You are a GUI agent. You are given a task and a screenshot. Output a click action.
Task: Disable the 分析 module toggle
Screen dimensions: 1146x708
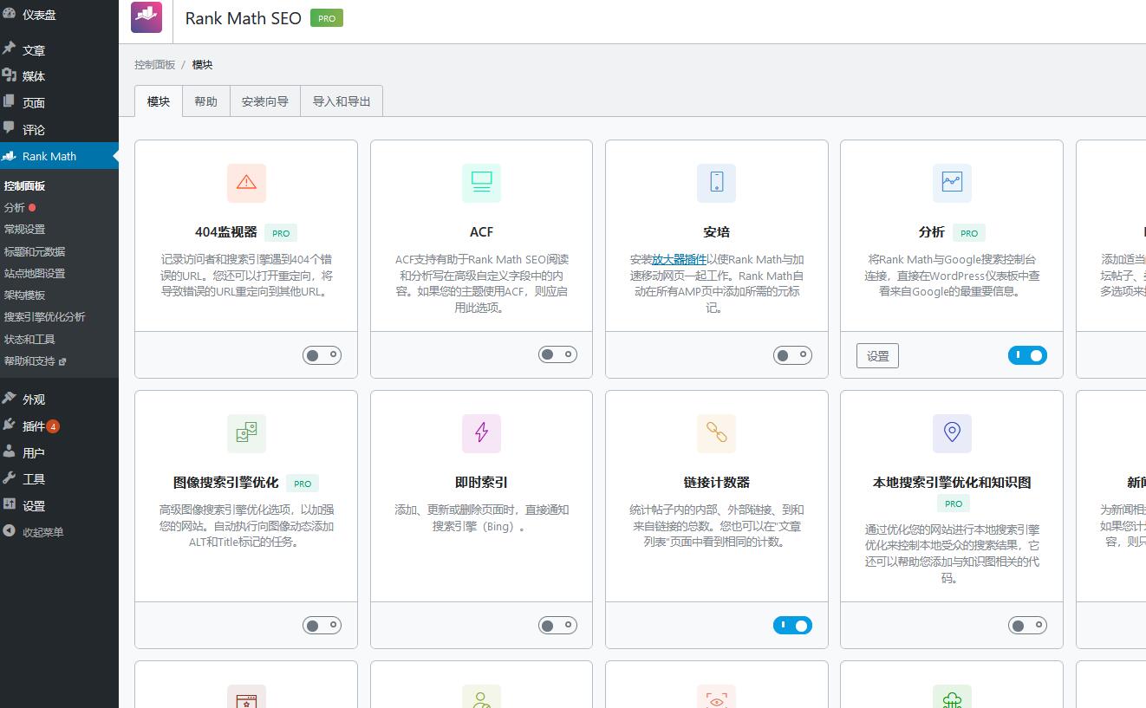tap(1027, 354)
